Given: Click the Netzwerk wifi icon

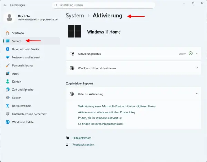Looking at the screenshot, I should coord(8,57).
